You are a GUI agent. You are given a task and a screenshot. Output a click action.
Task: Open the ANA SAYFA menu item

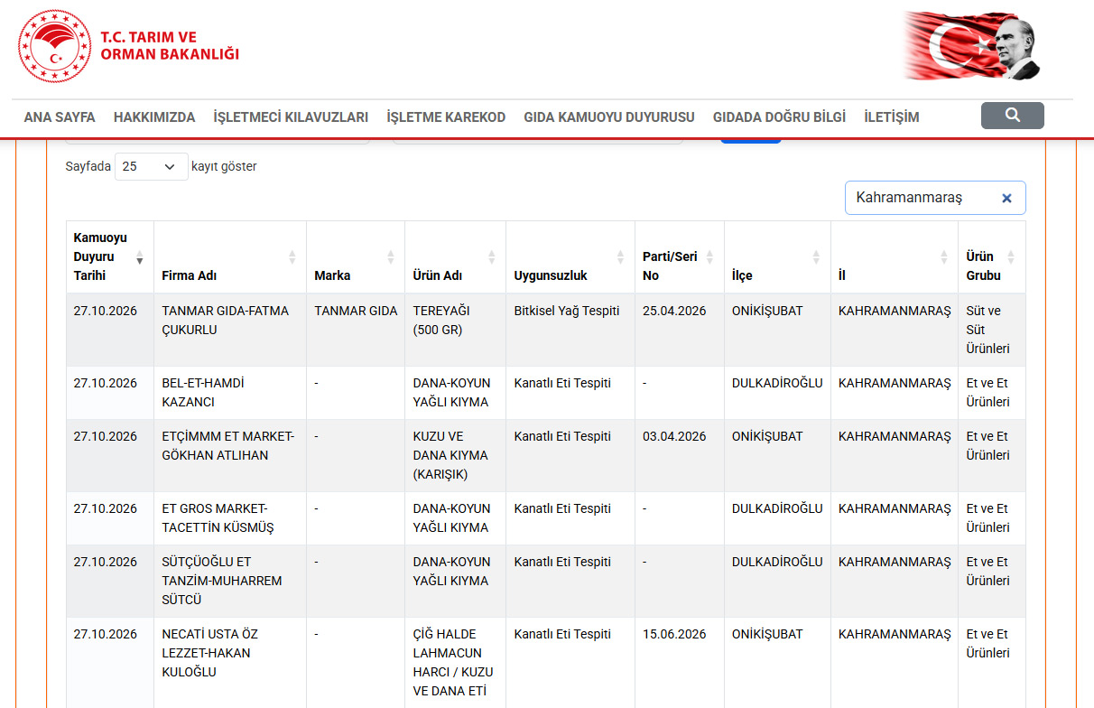click(x=60, y=117)
